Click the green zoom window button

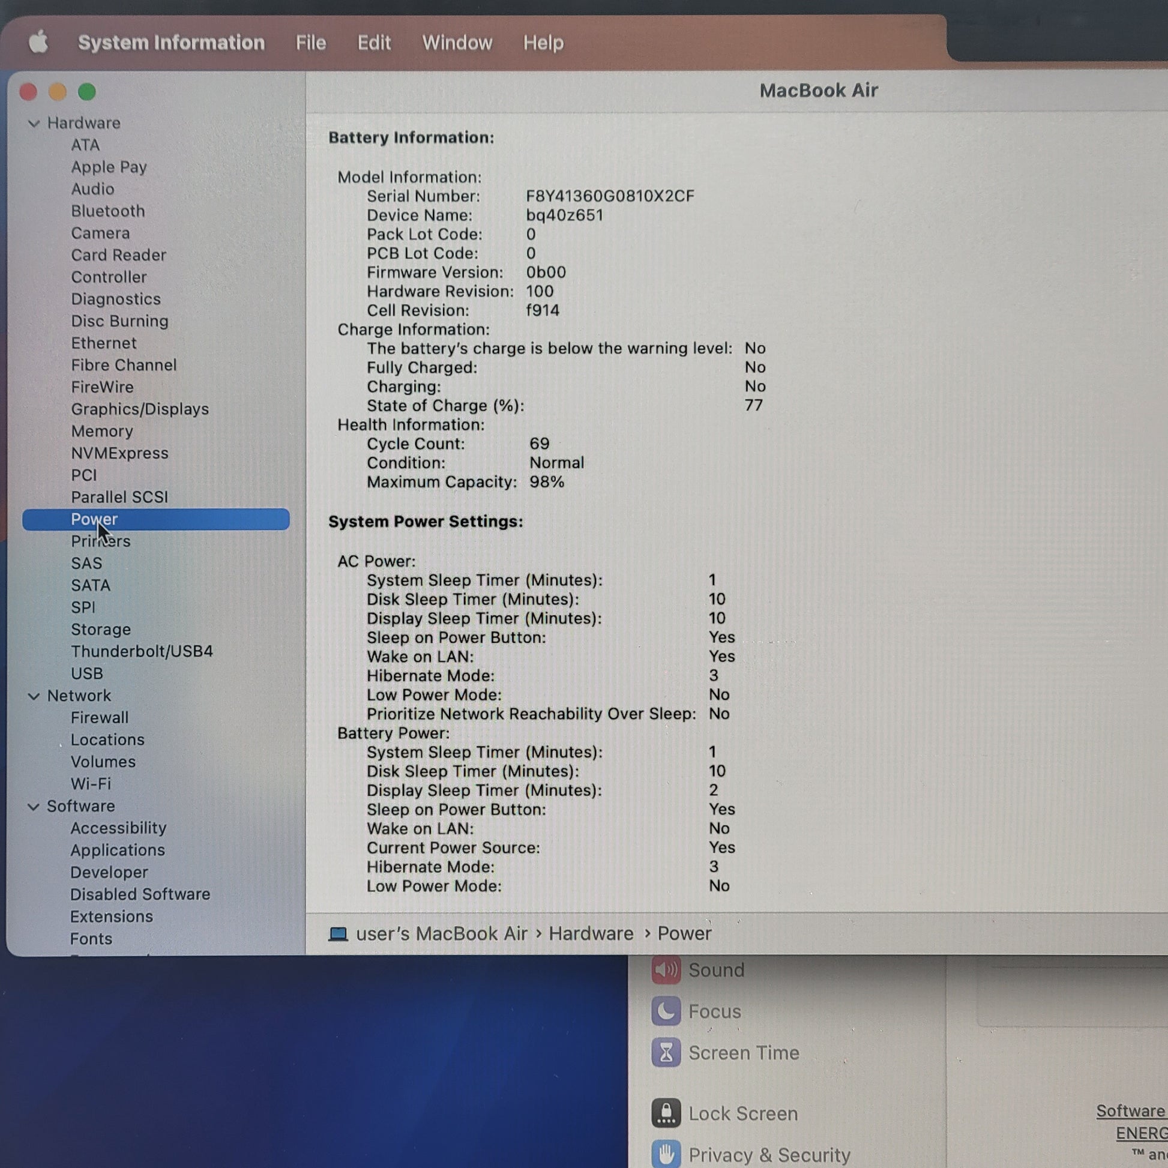(86, 92)
